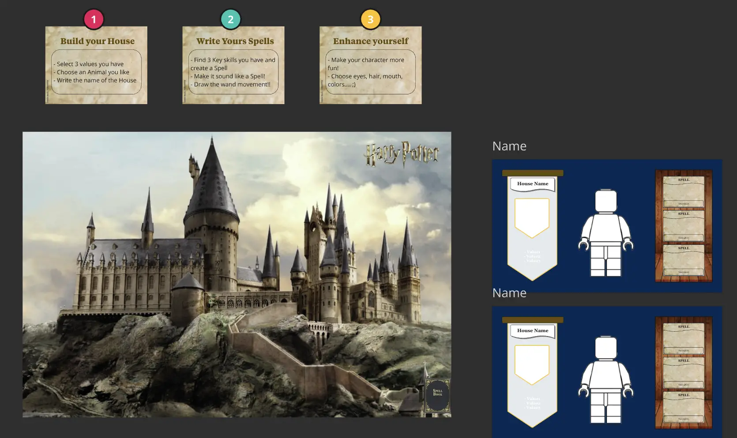Select the yellow number 3 badge
737x438 pixels.
coord(371,19)
